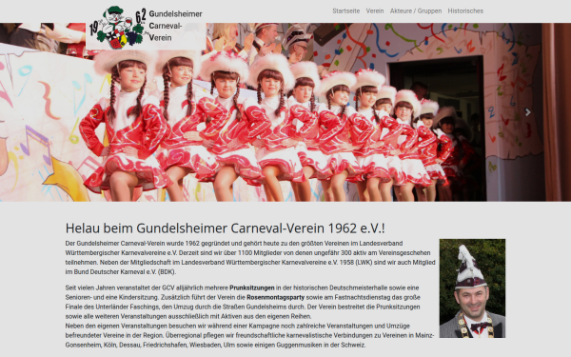Click the portrait photo of the man with cap

click(x=472, y=288)
